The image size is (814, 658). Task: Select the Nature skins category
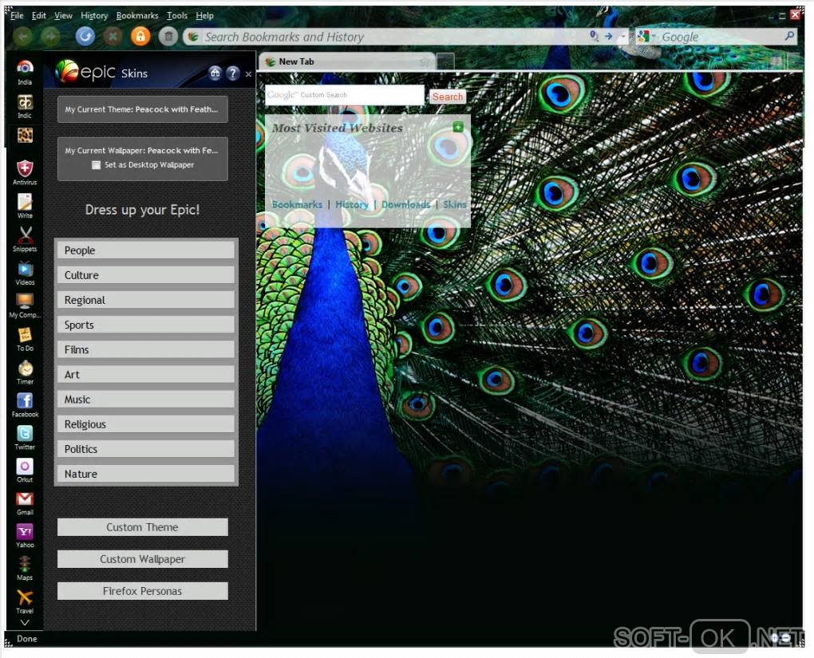coord(146,474)
